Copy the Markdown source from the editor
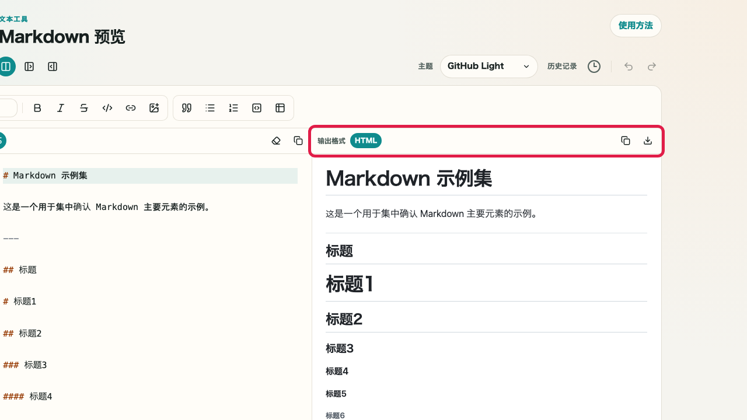The width and height of the screenshot is (747, 420). [x=298, y=141]
